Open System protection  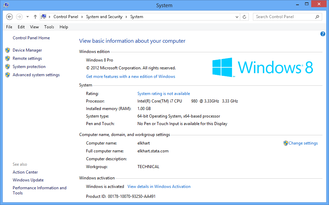coord(29,67)
